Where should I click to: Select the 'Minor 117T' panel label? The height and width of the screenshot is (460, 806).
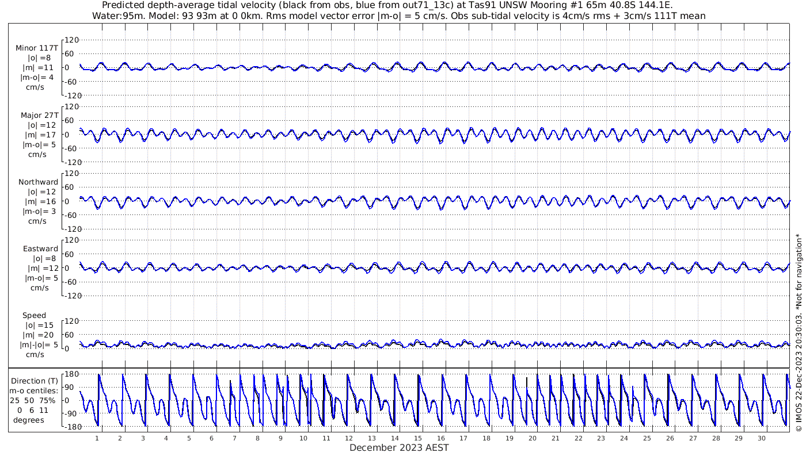(37, 48)
